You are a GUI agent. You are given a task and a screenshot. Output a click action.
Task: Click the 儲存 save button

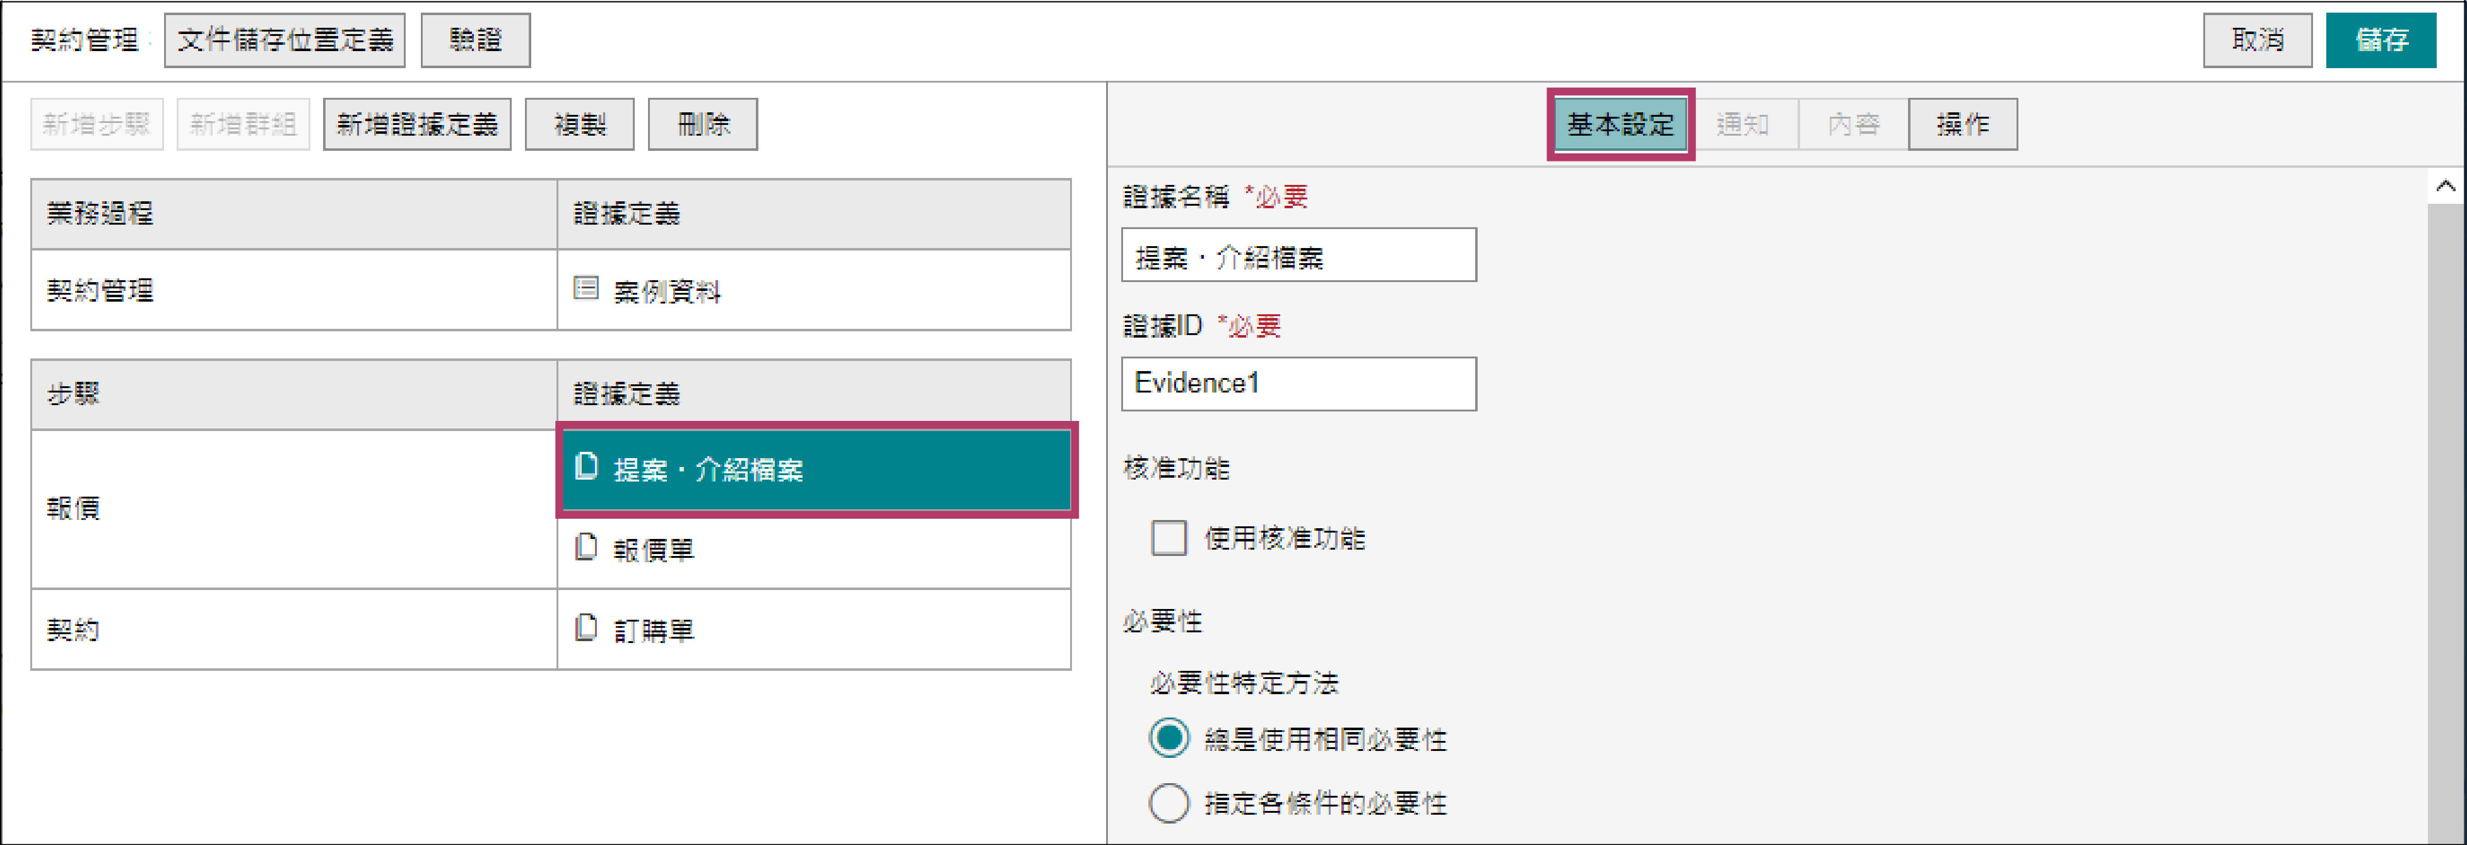click(x=2380, y=40)
